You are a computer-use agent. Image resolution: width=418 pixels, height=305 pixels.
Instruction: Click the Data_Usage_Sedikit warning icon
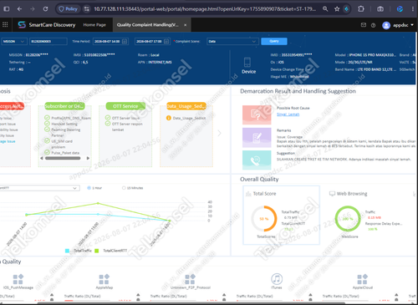(x=169, y=118)
